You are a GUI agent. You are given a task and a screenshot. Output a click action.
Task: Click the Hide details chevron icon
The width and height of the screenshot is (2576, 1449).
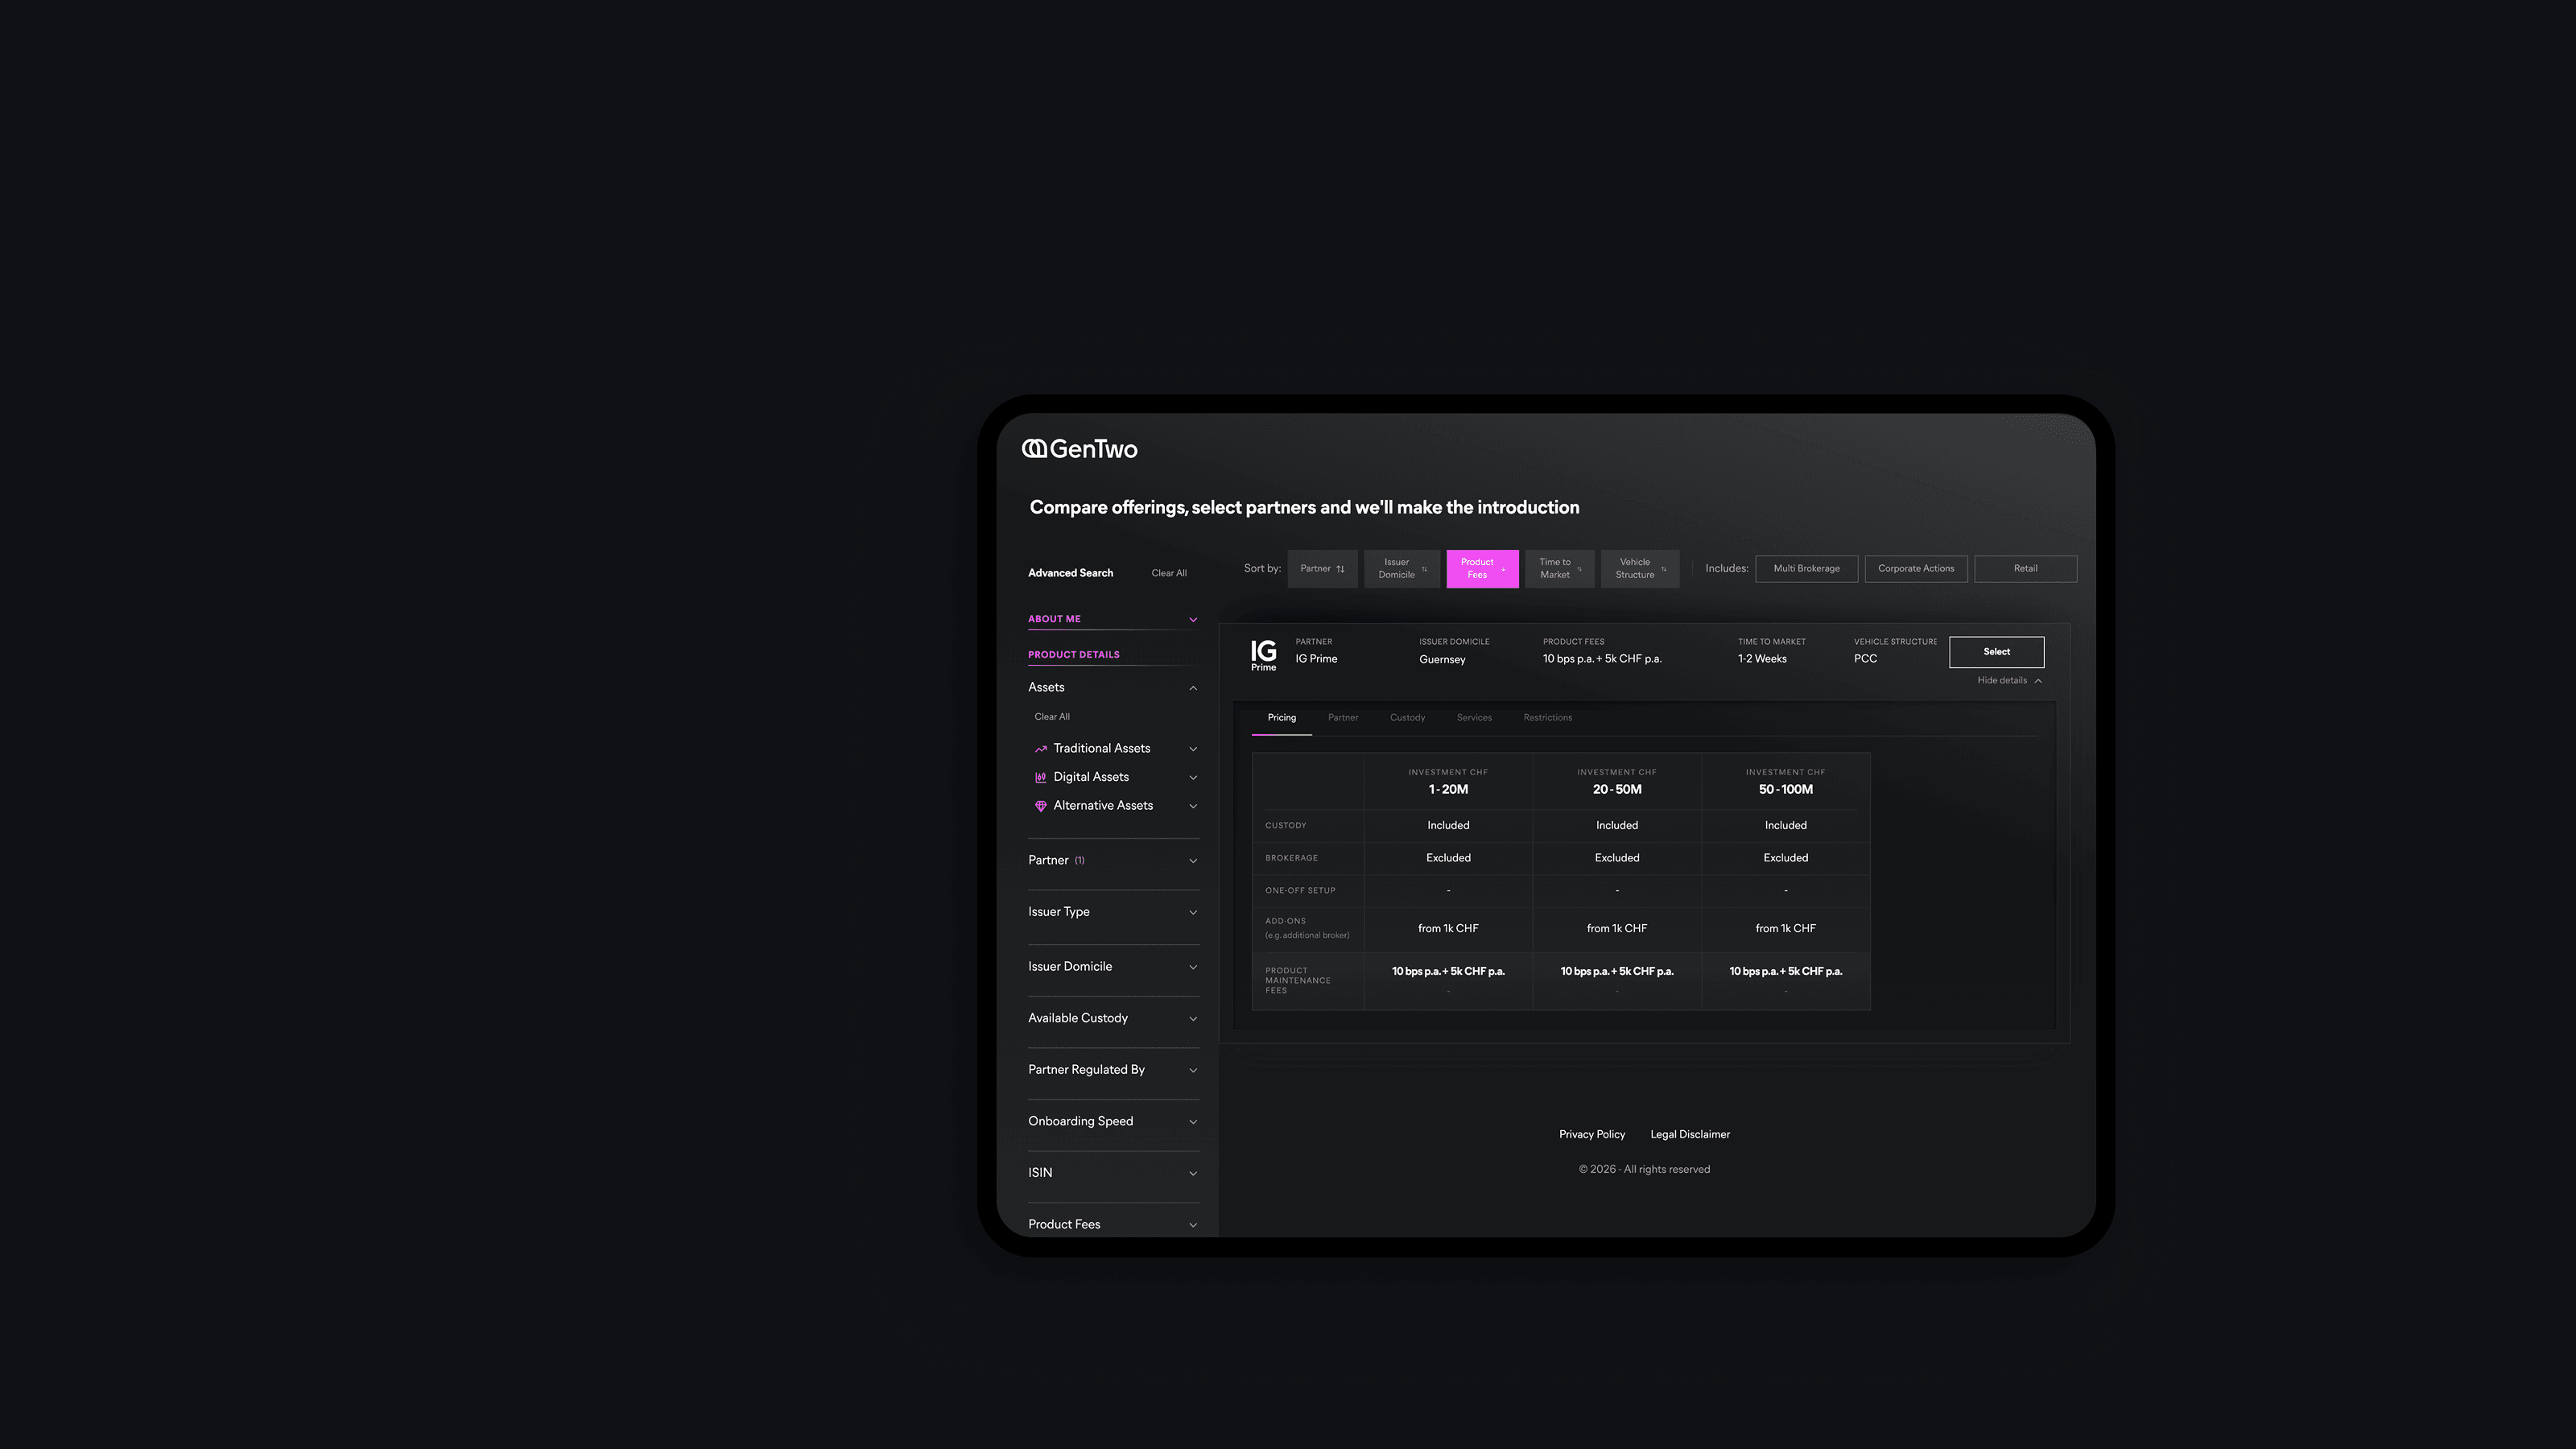2038,681
